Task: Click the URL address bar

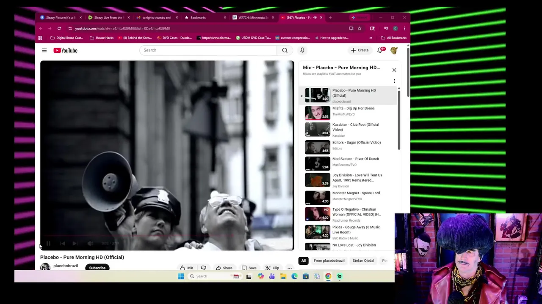Action: (x=207, y=28)
